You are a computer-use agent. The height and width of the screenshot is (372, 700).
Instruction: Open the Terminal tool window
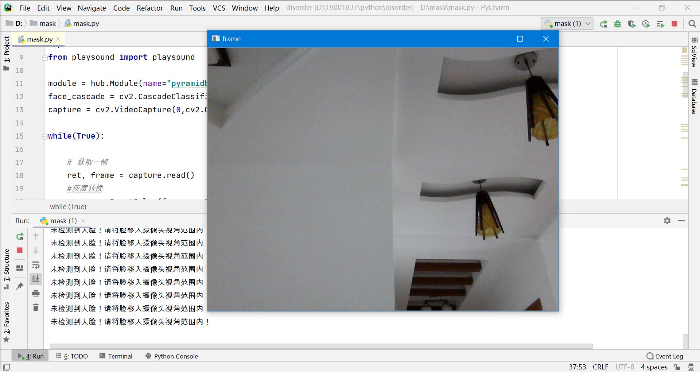[116, 356]
